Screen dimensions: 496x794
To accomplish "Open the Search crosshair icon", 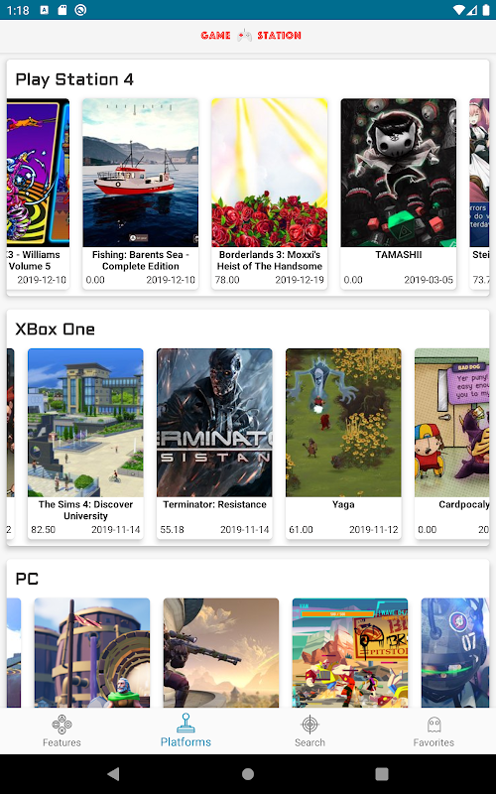I will tap(310, 725).
